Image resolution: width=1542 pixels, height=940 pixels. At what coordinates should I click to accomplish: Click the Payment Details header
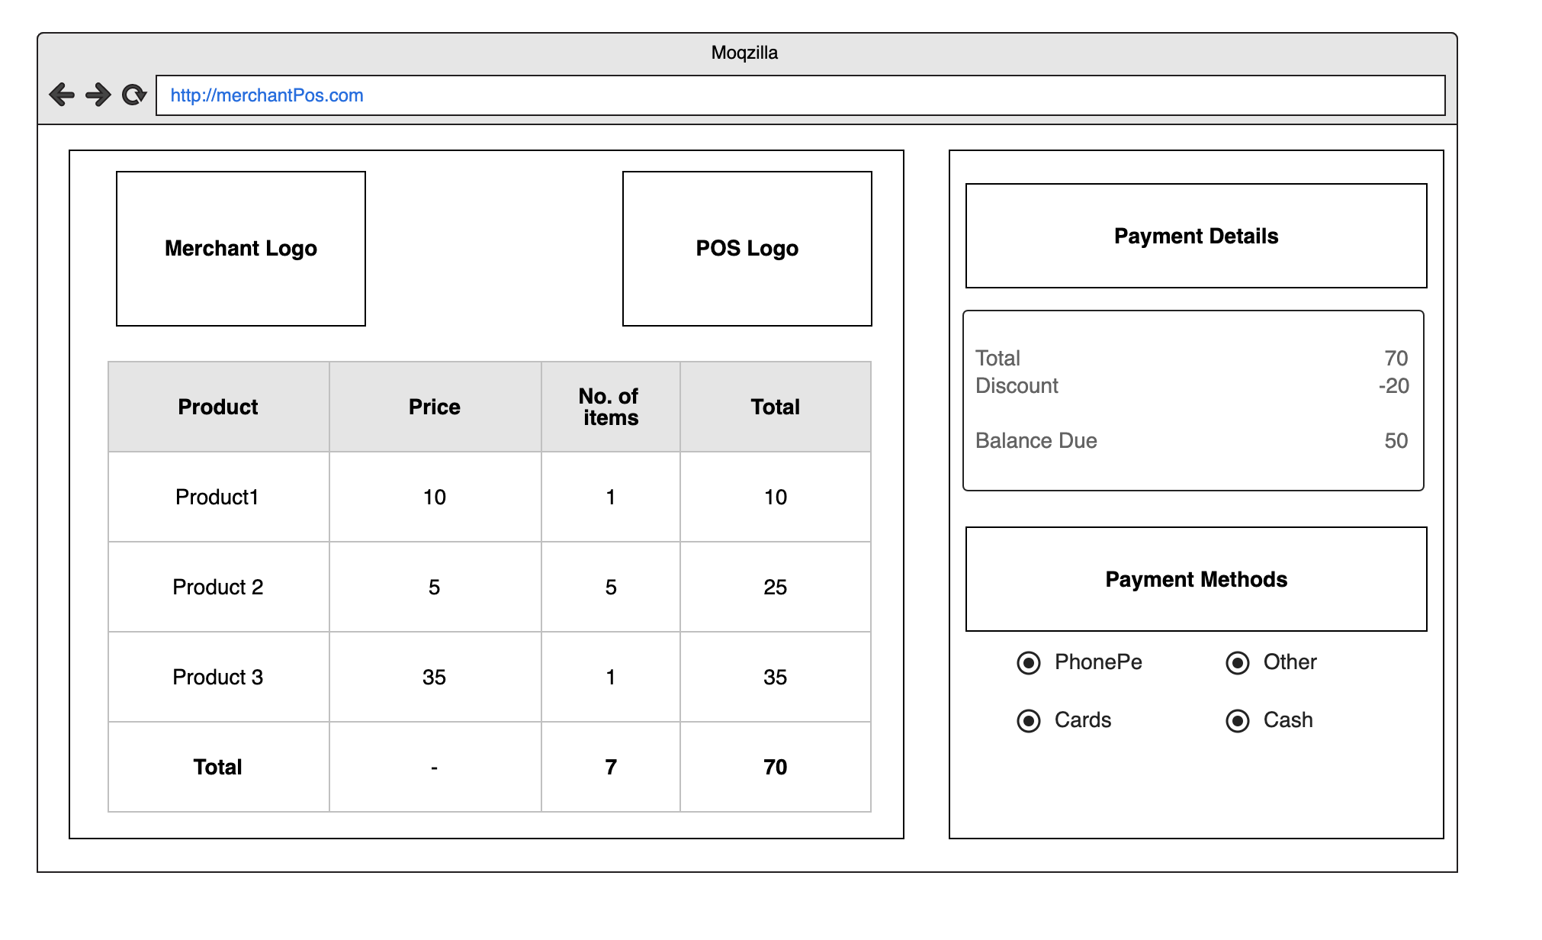1196,236
